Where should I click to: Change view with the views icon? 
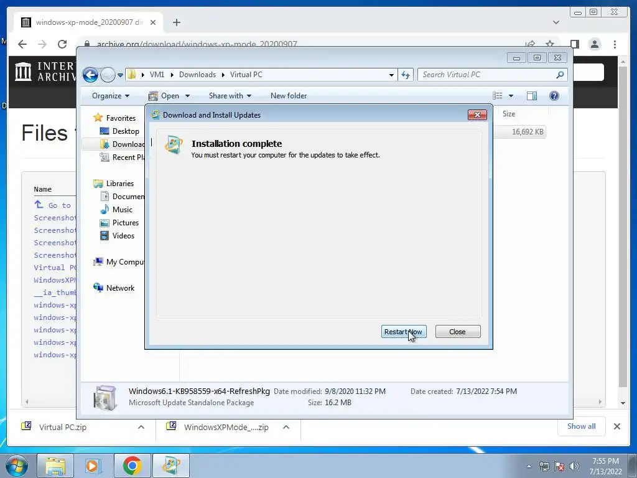pyautogui.click(x=497, y=96)
